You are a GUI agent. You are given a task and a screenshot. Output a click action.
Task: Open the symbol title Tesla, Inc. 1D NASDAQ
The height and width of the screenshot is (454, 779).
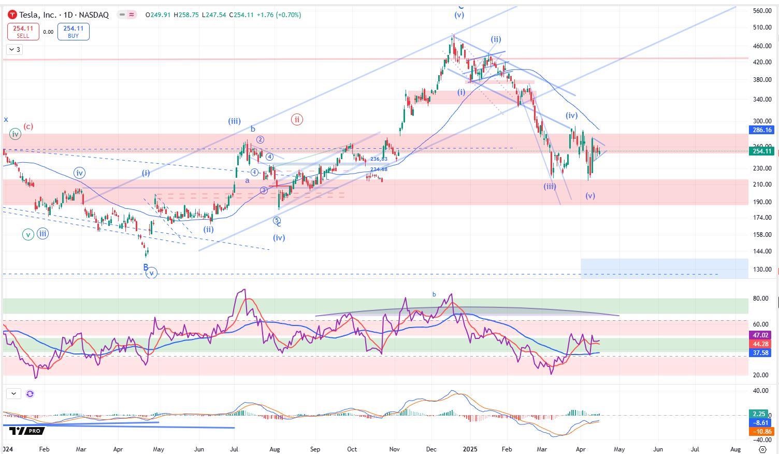coord(64,15)
